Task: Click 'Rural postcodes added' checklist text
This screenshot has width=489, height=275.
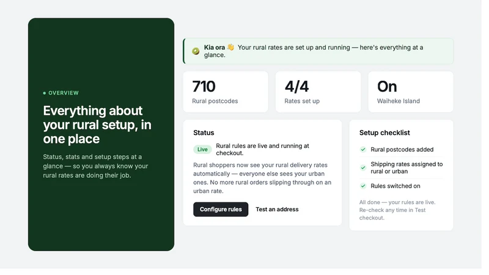Action: pyautogui.click(x=402, y=149)
